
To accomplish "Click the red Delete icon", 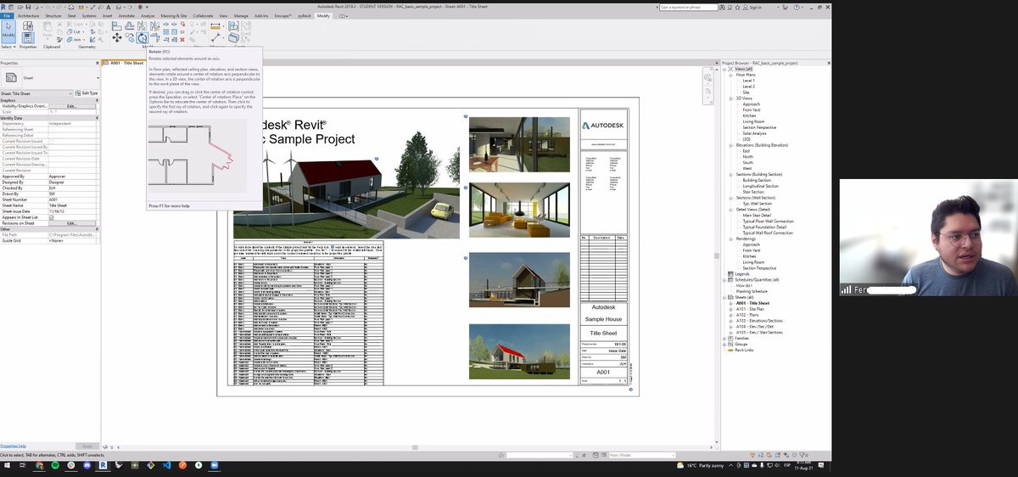I will pos(182,40).
